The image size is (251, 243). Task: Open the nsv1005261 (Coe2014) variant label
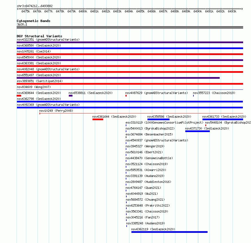click(x=34, y=51)
